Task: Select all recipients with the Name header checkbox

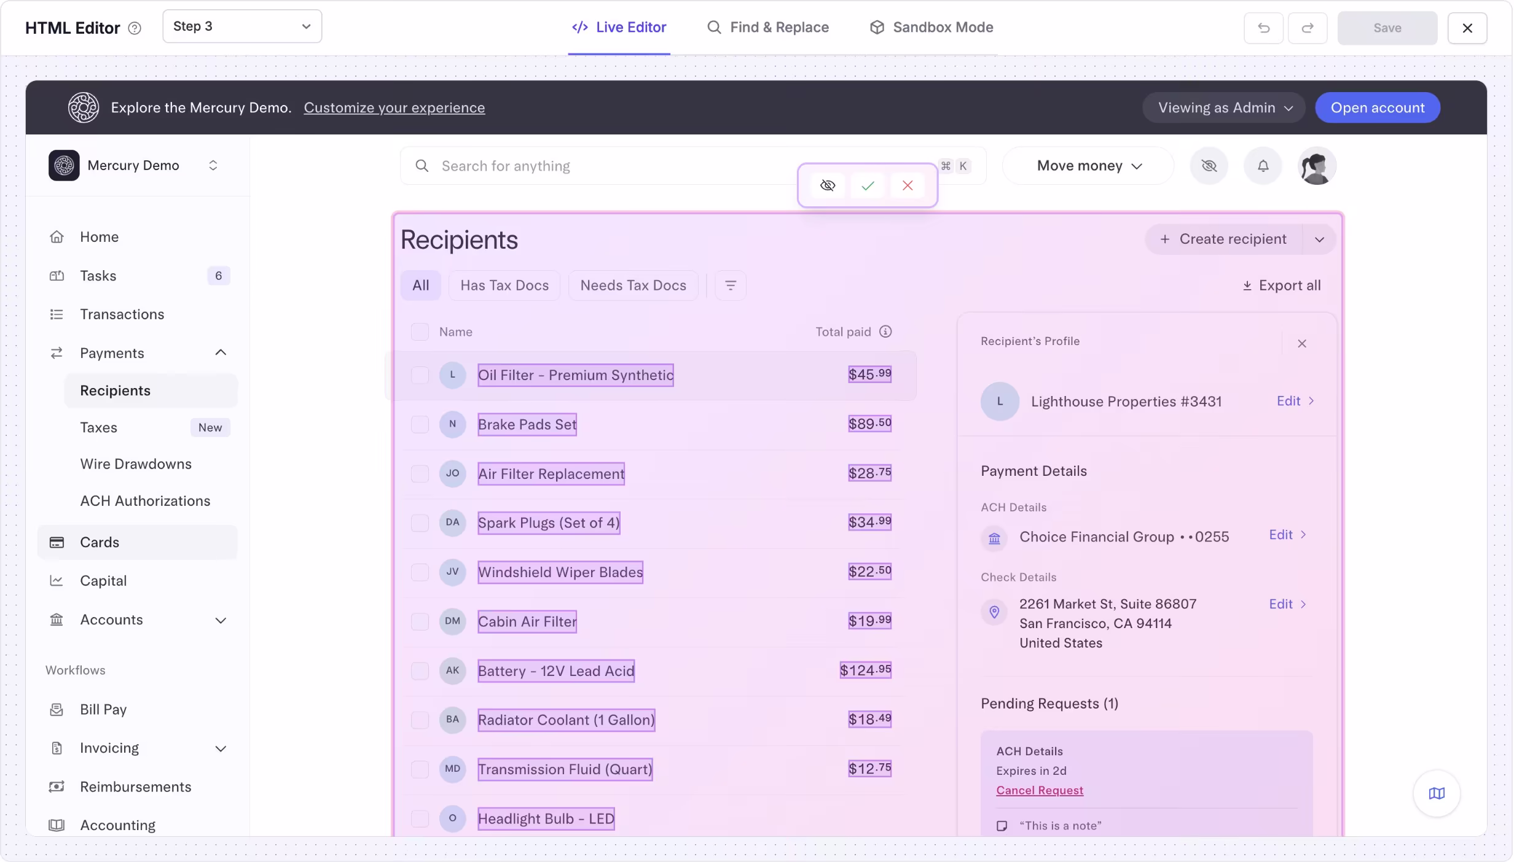Action: click(x=420, y=331)
